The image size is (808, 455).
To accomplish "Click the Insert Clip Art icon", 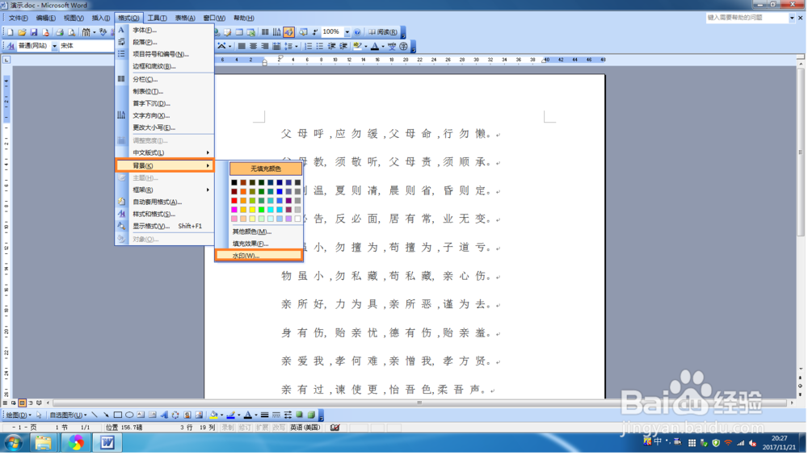I will pyautogui.click(x=187, y=415).
